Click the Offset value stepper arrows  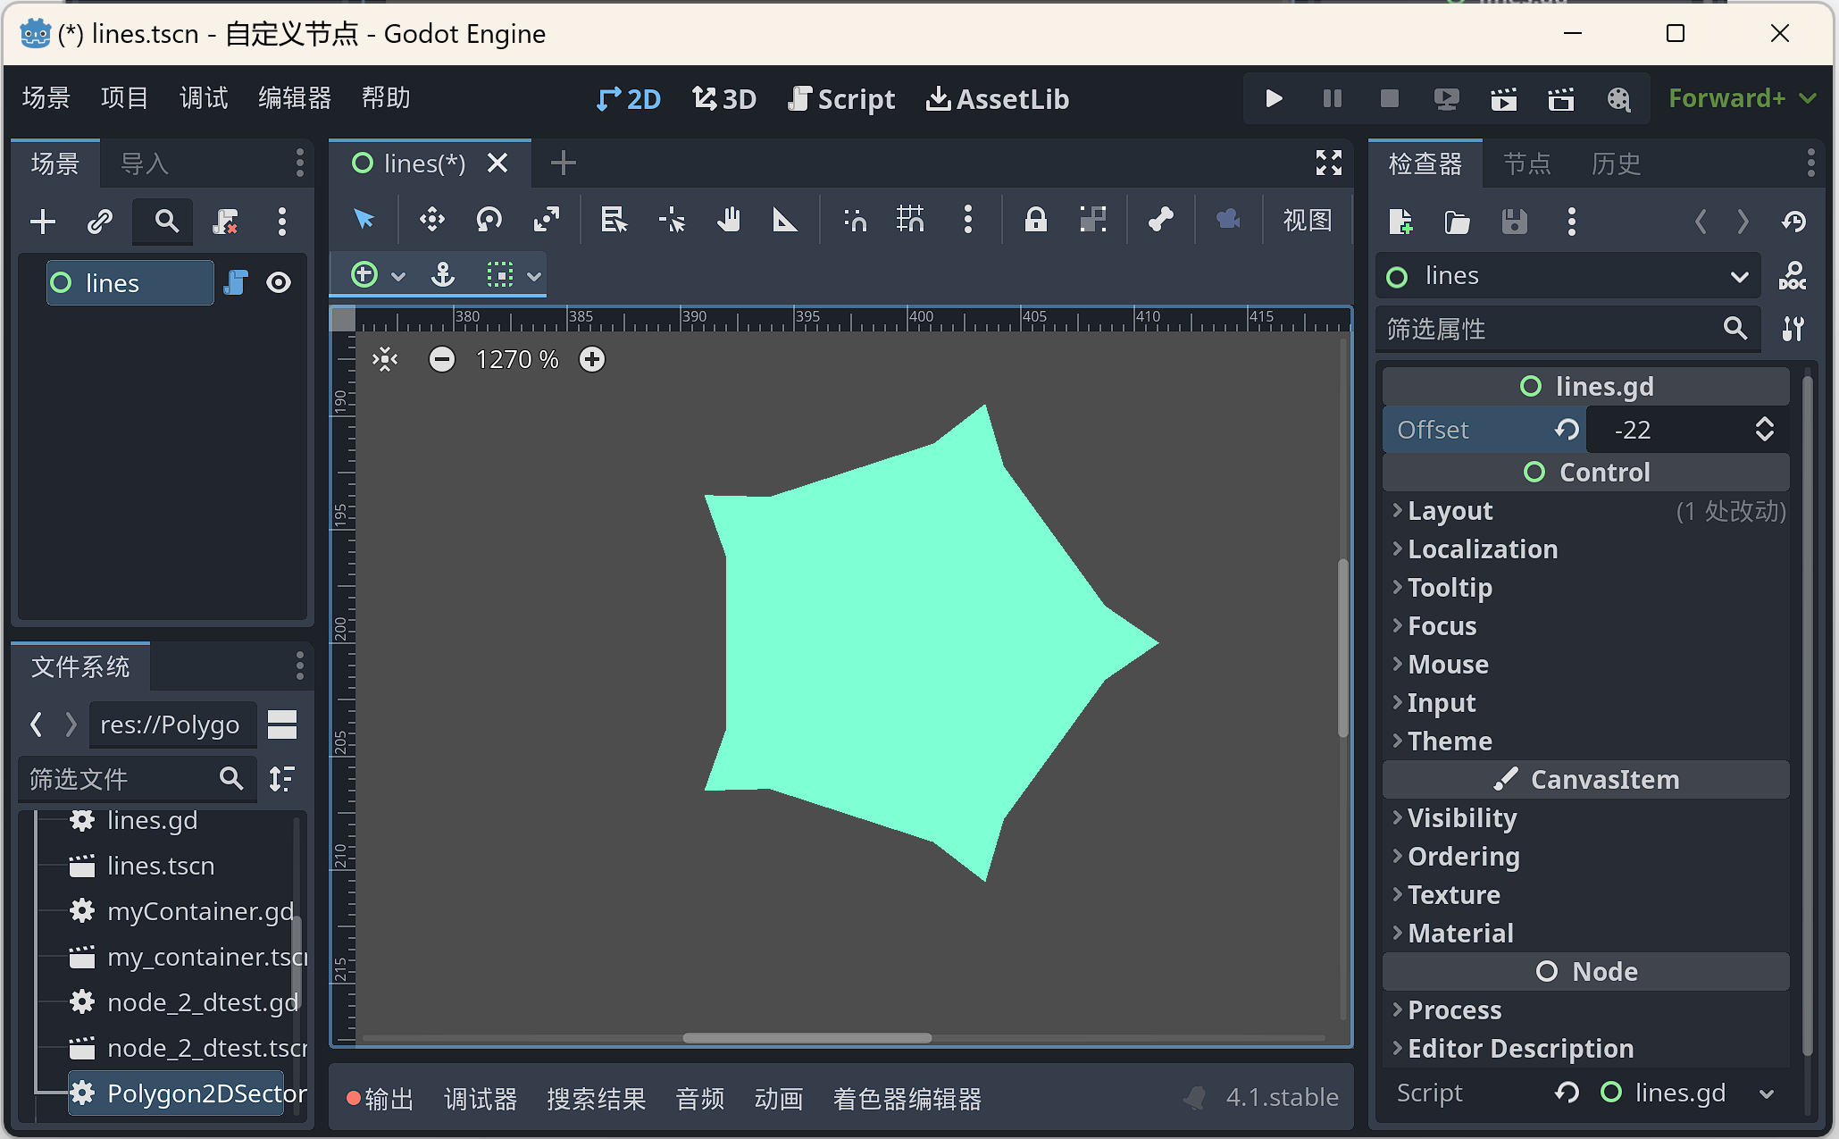[x=1764, y=430]
